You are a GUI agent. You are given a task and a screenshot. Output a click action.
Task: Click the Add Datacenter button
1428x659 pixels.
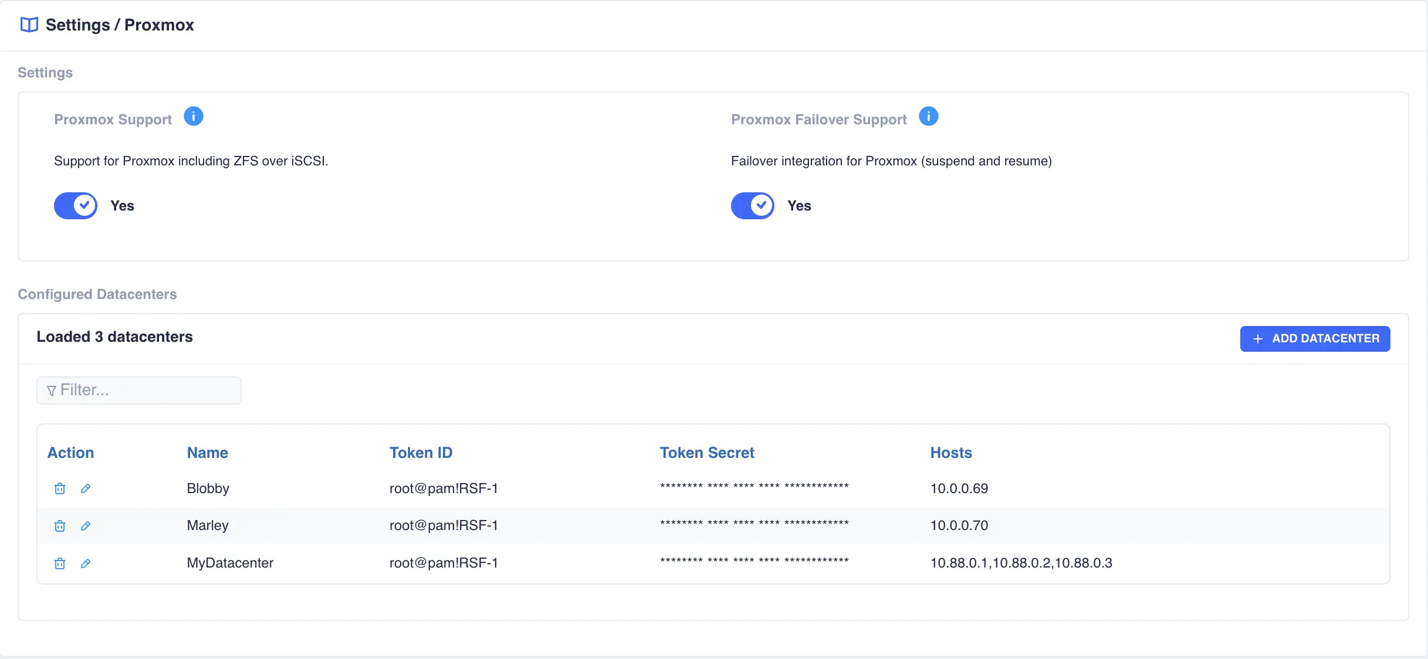coord(1315,339)
